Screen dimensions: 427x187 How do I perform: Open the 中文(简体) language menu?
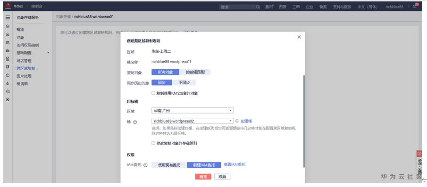pyautogui.click(x=368, y=7)
